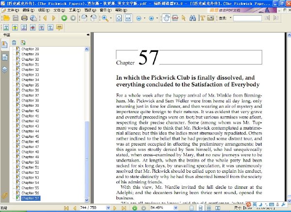Switch to continuous page layout

[200, 208]
